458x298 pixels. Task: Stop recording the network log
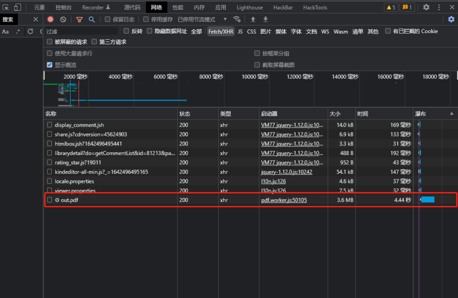[x=51, y=19]
